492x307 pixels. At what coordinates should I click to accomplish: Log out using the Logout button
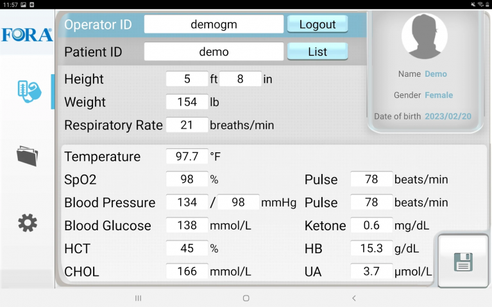[x=318, y=24]
